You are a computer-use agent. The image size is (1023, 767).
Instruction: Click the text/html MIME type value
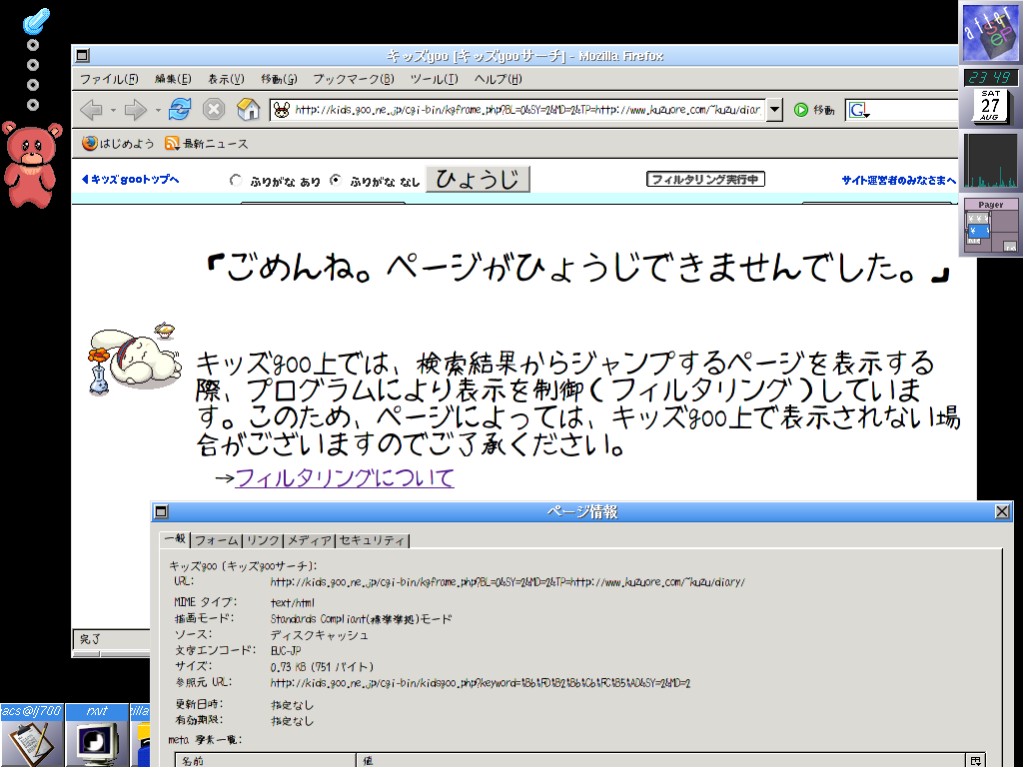click(x=293, y=602)
